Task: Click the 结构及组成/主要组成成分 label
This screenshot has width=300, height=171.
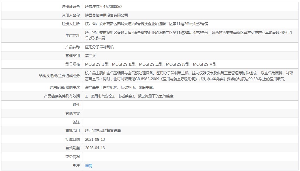Action: tap(59, 76)
